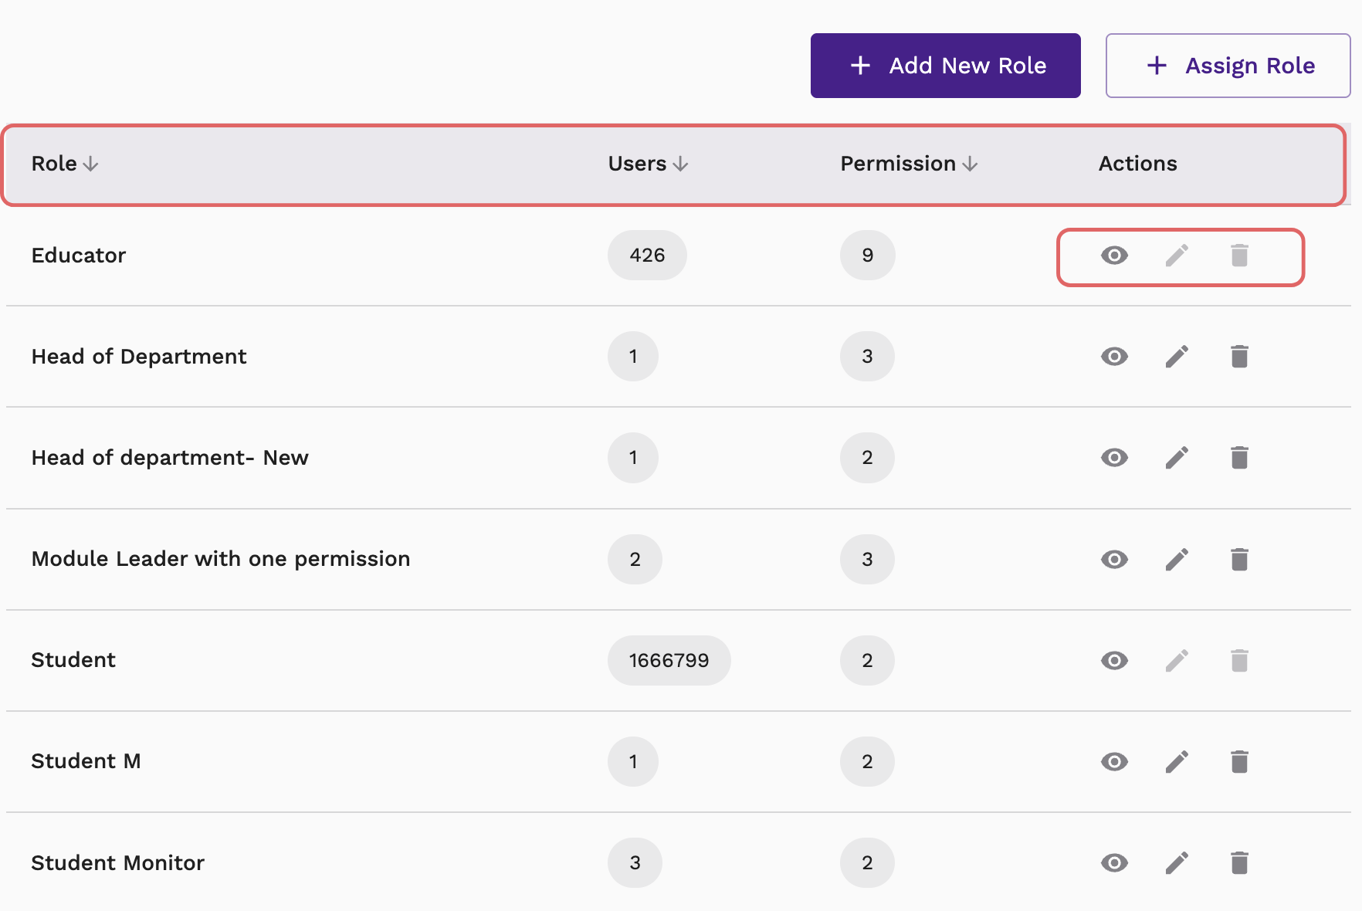Image resolution: width=1362 pixels, height=911 pixels.
Task: Delete the Student role trash icon
Action: [x=1239, y=660]
